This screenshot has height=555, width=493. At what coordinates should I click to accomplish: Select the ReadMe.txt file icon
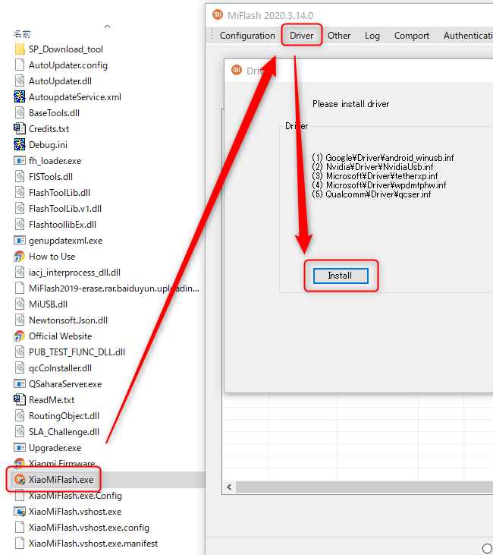pos(20,399)
